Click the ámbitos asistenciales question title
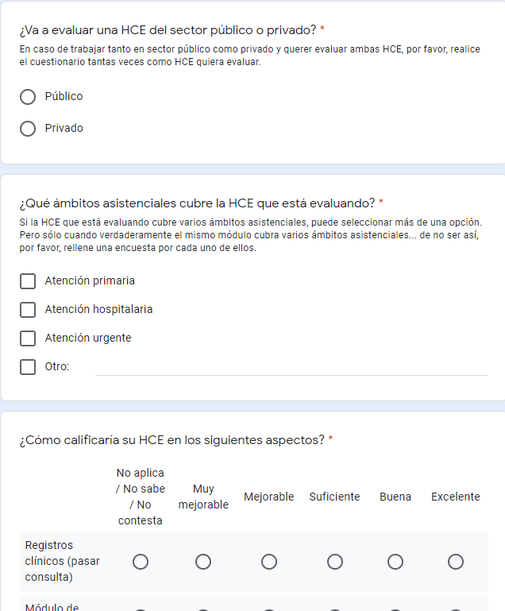Image resolution: width=505 pixels, height=611 pixels. pos(197,203)
